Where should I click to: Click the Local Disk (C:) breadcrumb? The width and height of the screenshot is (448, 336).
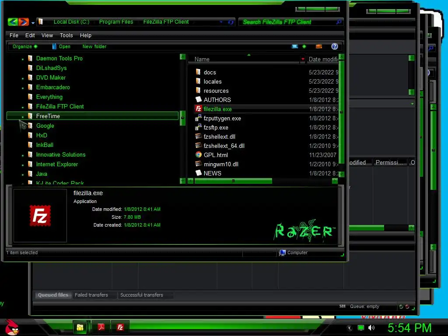click(71, 22)
